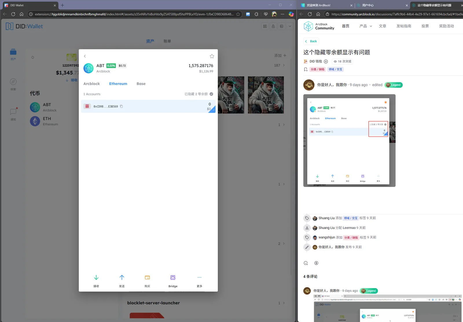Open the browser Extensions puzzle icon
The width and height of the screenshot is (463, 322).
[256, 14]
